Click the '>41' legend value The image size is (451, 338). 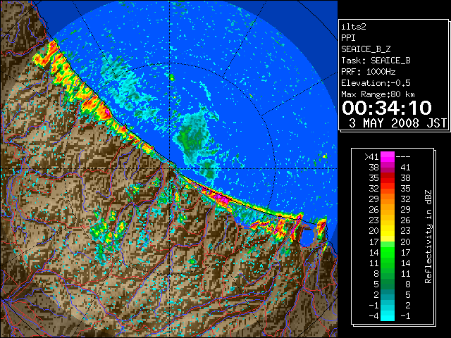coord(371,156)
